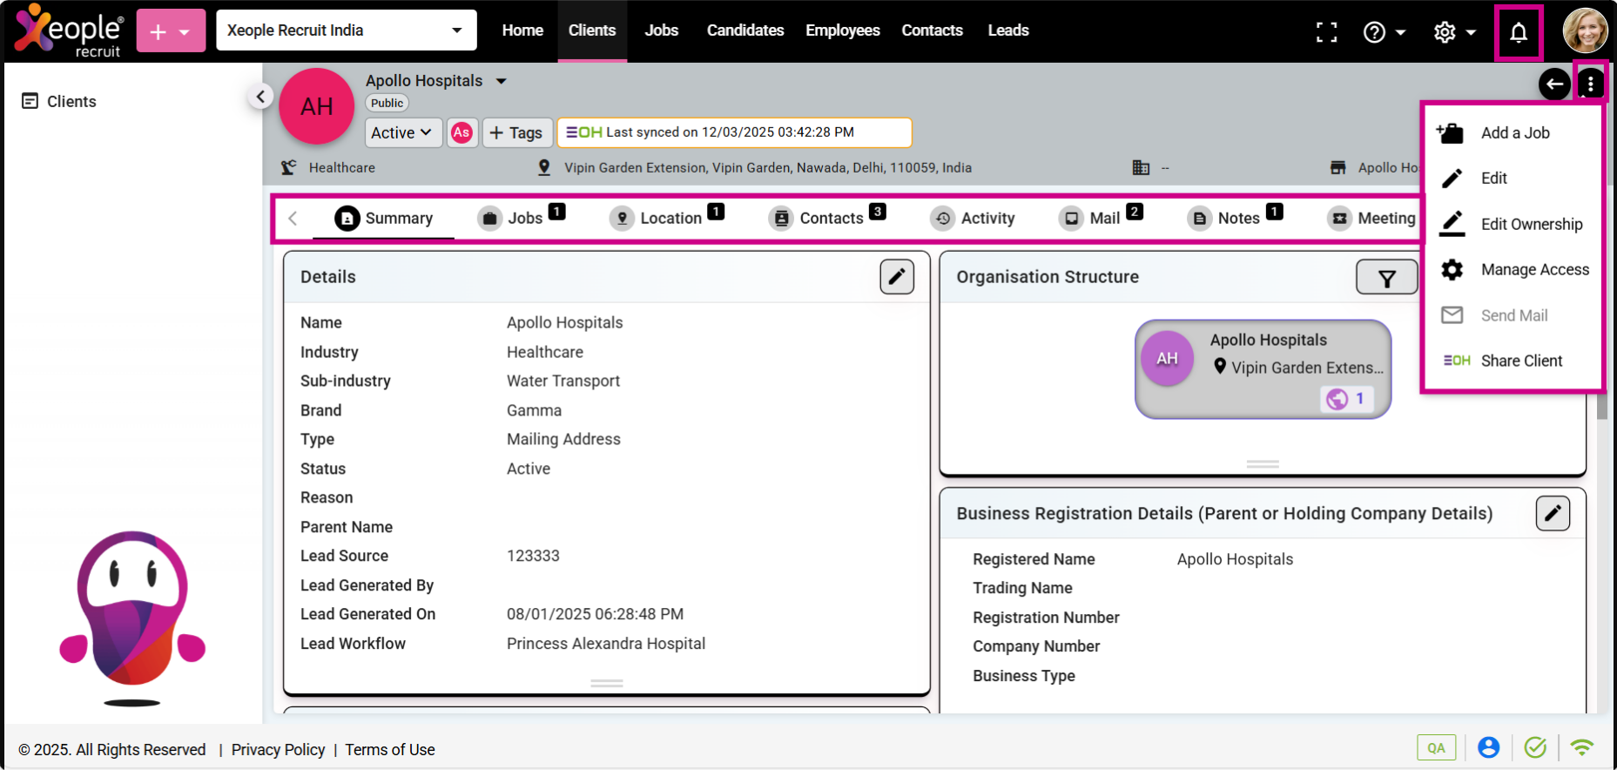
Task: Expand the help question mark menu
Action: (1384, 33)
